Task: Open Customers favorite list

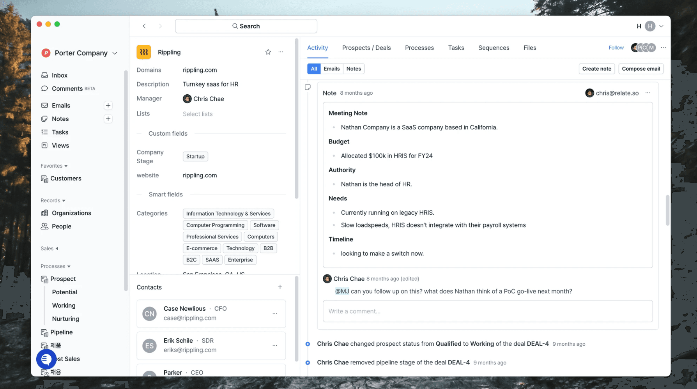Action: [65, 179]
